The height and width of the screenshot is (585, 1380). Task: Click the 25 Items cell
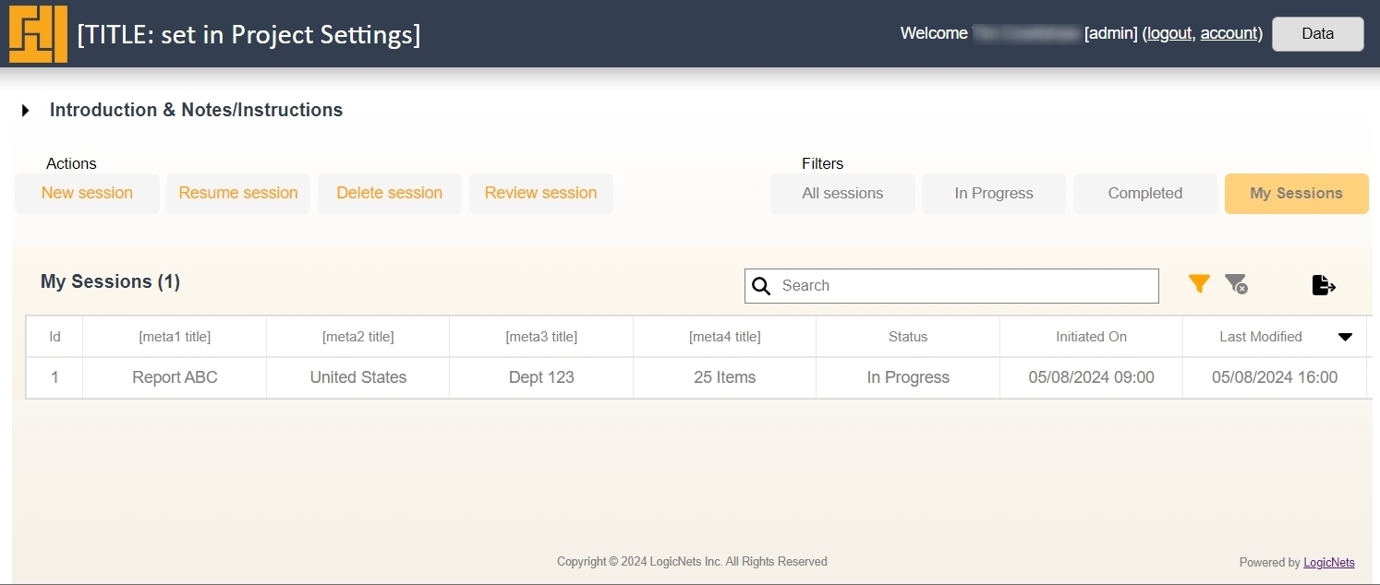[725, 377]
